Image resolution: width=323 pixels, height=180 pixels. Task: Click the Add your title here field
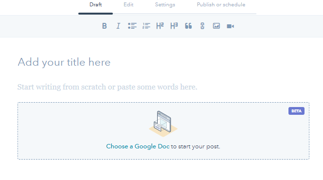tap(64, 62)
